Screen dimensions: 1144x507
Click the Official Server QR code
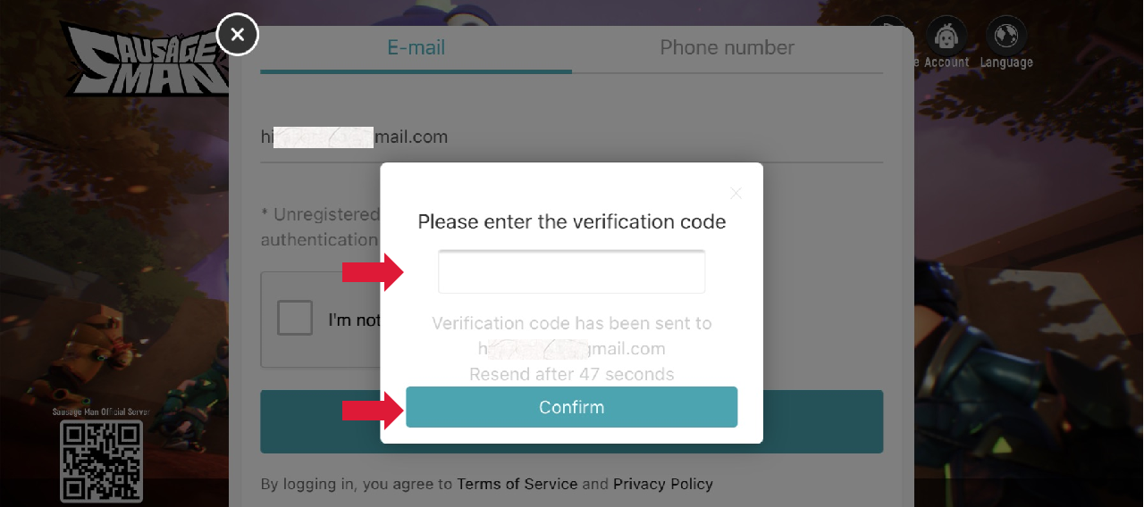tap(101, 460)
